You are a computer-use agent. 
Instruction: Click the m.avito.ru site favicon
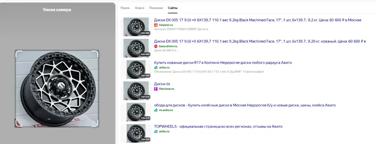coord(156,110)
